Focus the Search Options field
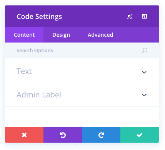The height and width of the screenshot is (150, 165). (82, 50)
